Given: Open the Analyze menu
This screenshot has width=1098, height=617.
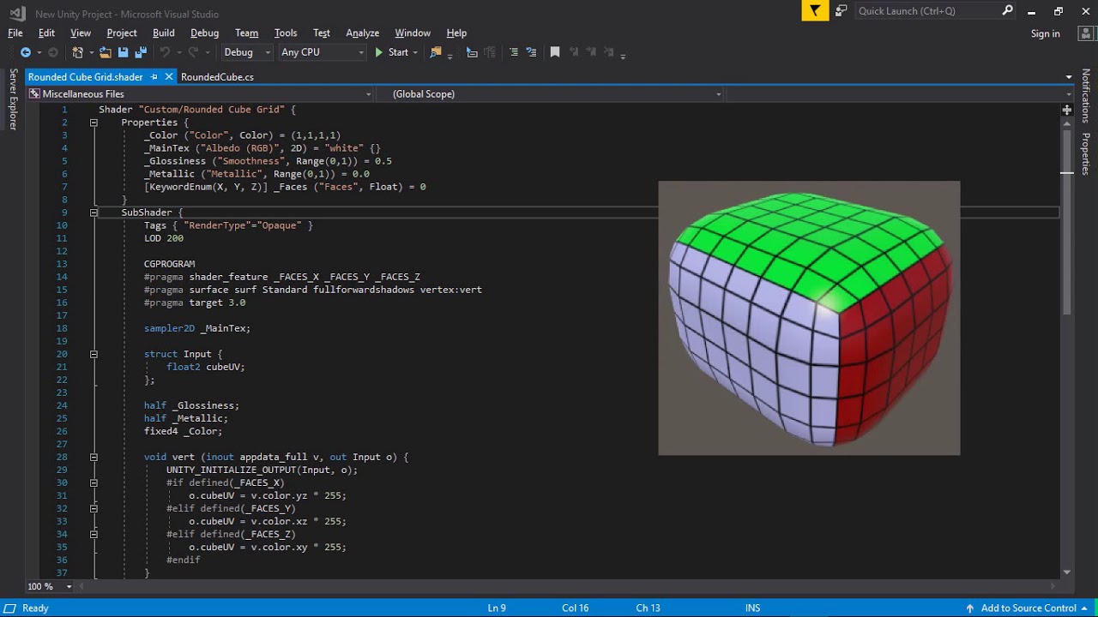Looking at the screenshot, I should coord(362,33).
